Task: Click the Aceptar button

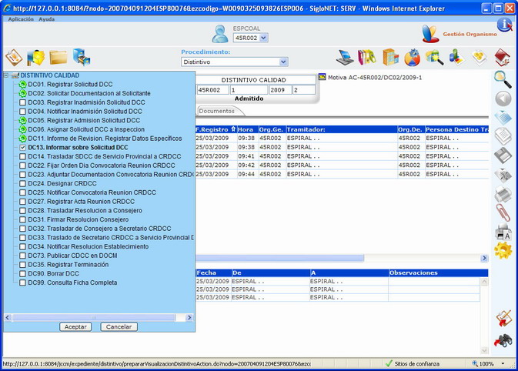Action: pyautogui.click(x=75, y=326)
